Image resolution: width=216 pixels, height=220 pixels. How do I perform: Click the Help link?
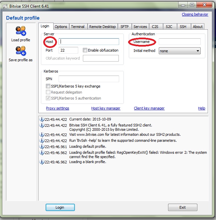click(x=202, y=108)
